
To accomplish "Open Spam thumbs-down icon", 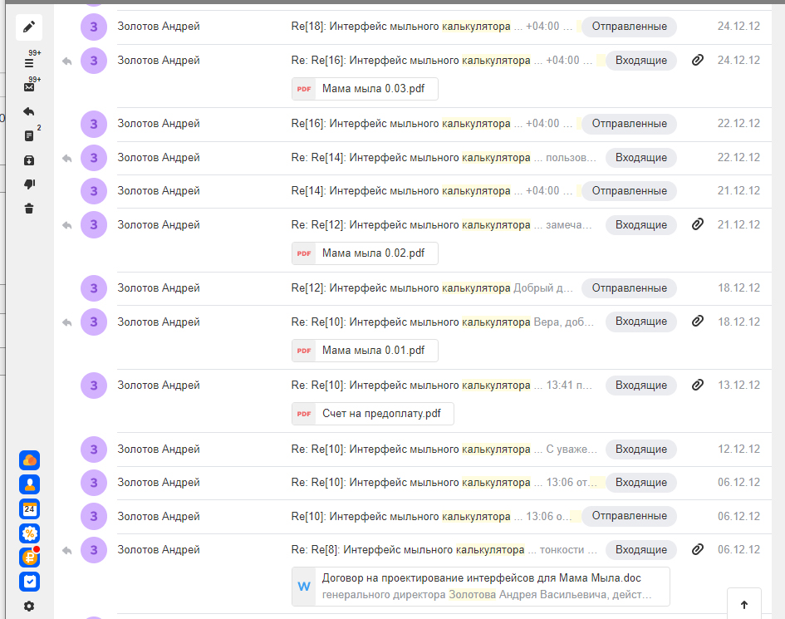I will click(29, 184).
